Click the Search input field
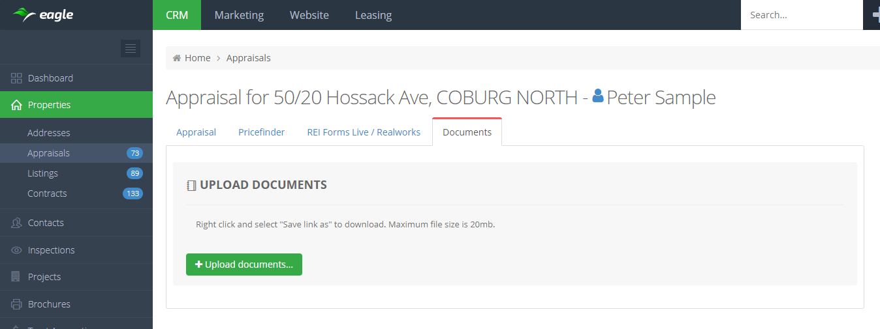Screen dimensions: 880x329 (801, 15)
